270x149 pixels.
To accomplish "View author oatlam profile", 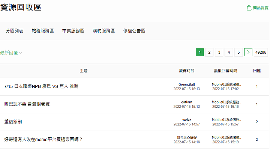I will [x=187, y=102].
